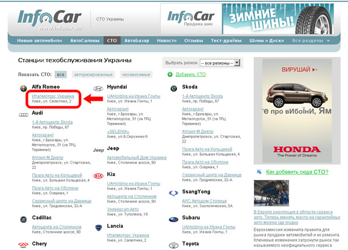Go to Новости navigation tab
This screenshot has height=250, width=348.
tap(167, 40)
